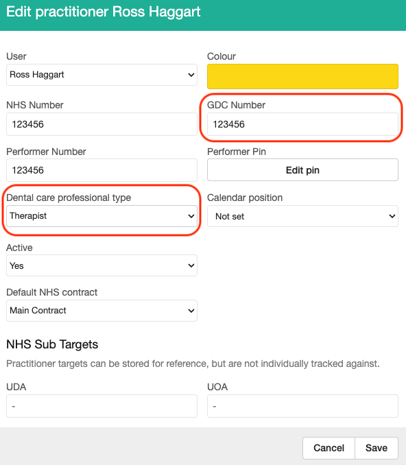Change the Active status dropdown
This screenshot has height=465, width=406.
pos(101,265)
